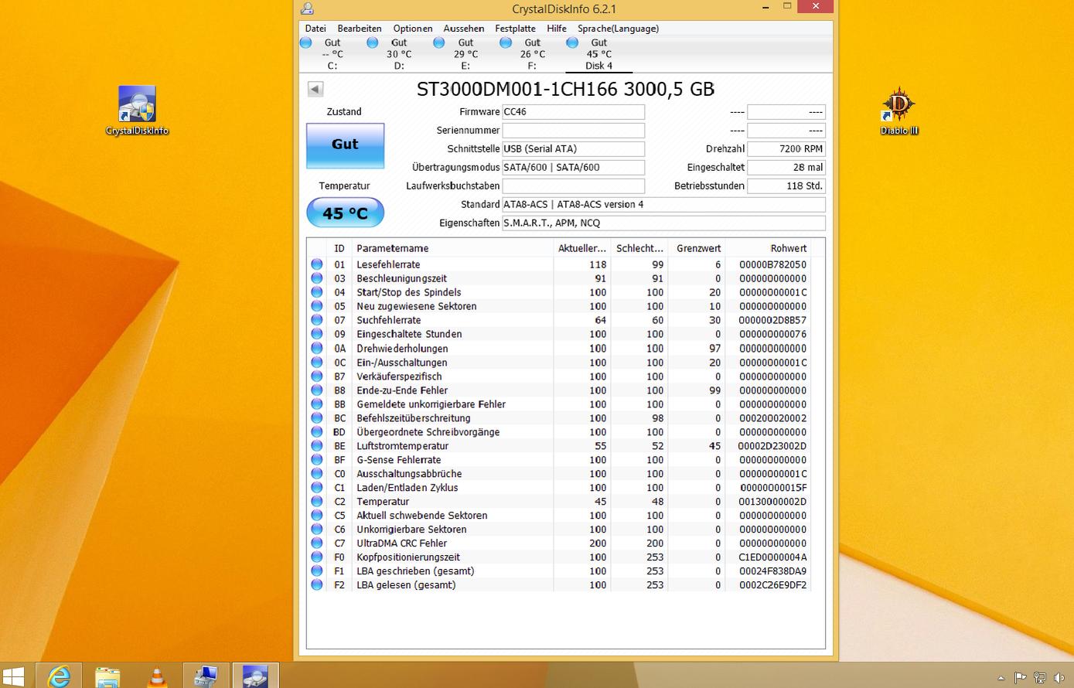
Task: Click the Windows Start button
Action: tap(13, 676)
